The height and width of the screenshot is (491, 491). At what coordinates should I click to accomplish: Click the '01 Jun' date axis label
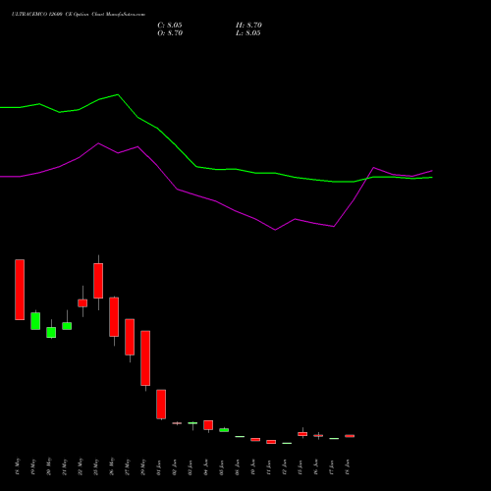click(x=159, y=467)
